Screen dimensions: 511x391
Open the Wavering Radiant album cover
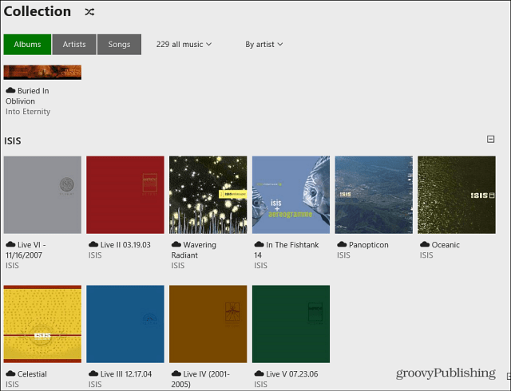[208, 195]
